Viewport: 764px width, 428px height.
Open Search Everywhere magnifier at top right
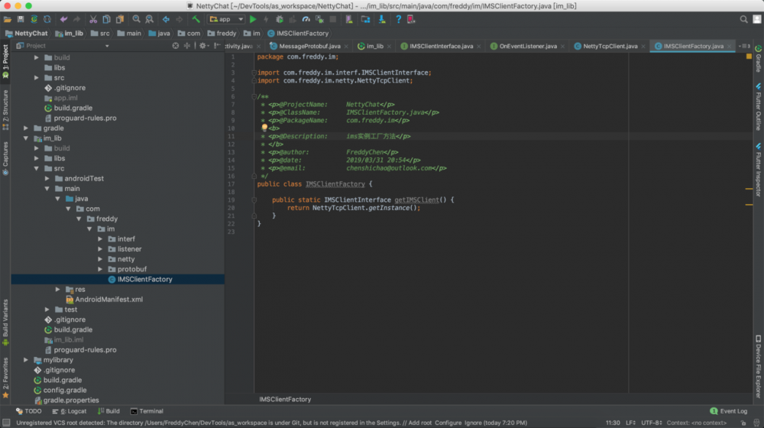tap(743, 19)
